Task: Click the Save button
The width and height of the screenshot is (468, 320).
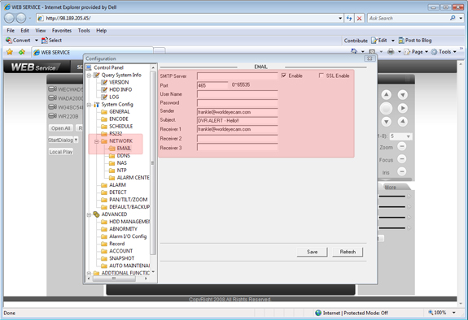Action: point(312,252)
